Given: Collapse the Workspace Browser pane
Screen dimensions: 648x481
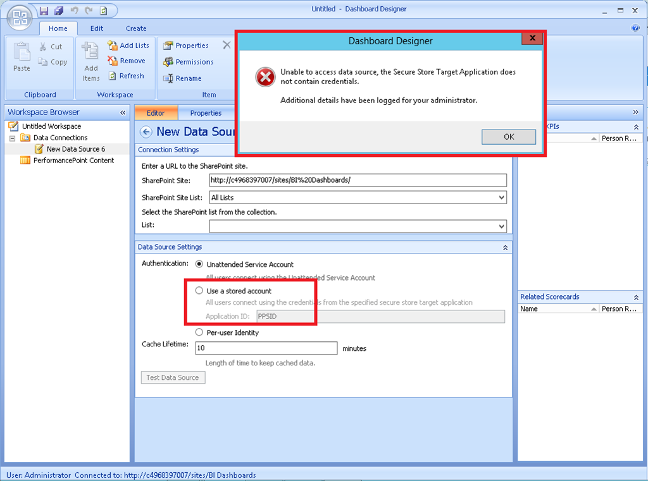Looking at the screenshot, I should click(x=123, y=113).
